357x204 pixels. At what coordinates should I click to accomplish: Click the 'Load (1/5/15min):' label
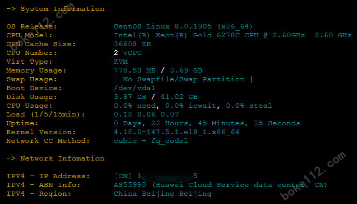(46, 114)
